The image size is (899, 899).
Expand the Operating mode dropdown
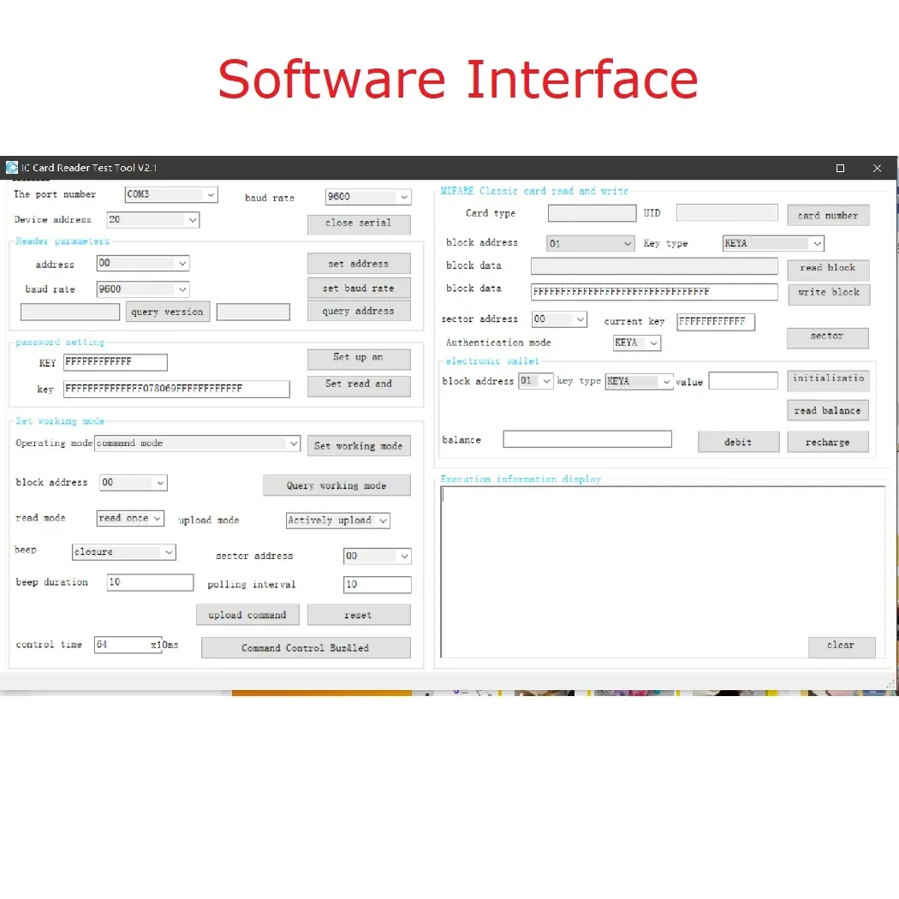pyautogui.click(x=293, y=444)
